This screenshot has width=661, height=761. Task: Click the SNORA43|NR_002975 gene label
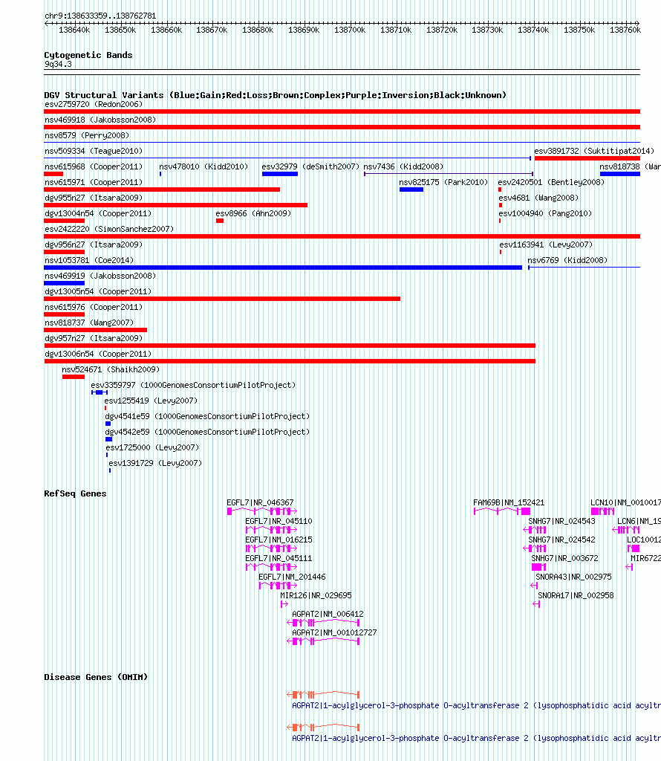coord(573,577)
